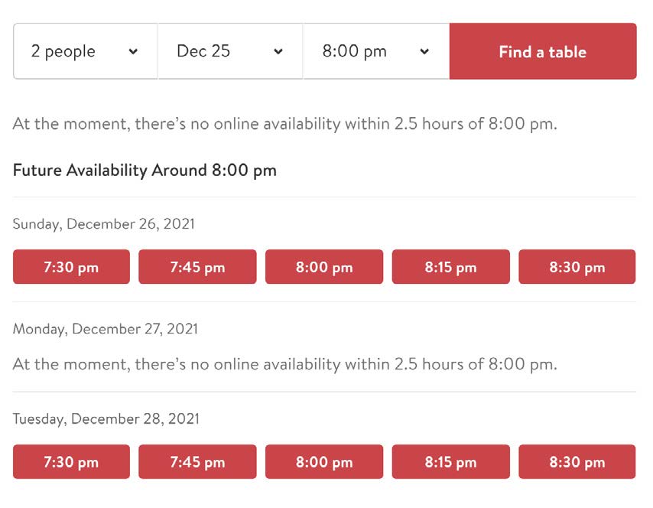Screen dimensions: 653x508
Task: Click the Tuesday, December 28, 2021 date label
Action: pos(106,418)
